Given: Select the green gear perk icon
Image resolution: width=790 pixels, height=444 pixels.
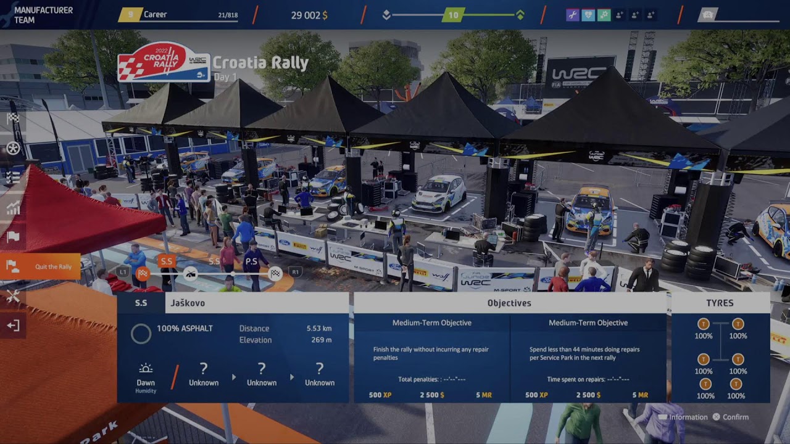Looking at the screenshot, I should [604, 15].
